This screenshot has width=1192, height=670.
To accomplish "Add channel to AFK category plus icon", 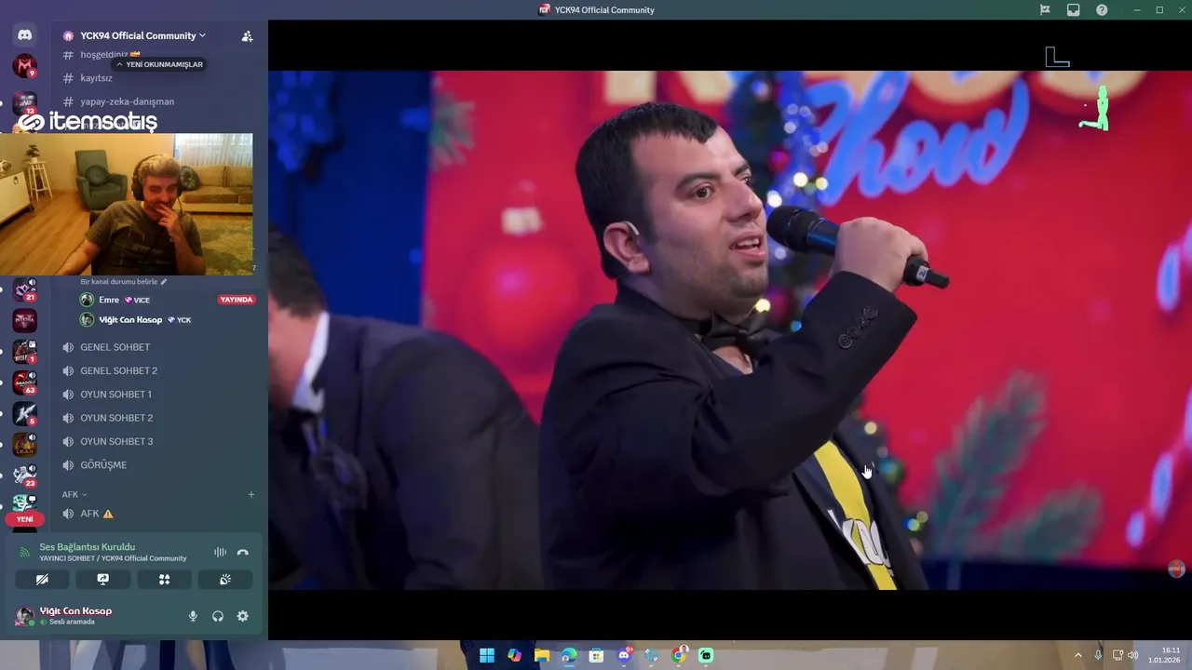I will (251, 494).
